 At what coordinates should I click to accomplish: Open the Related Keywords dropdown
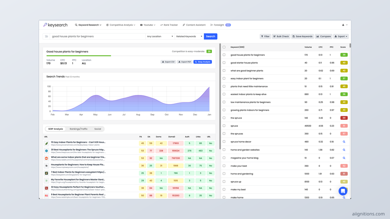[x=189, y=36]
